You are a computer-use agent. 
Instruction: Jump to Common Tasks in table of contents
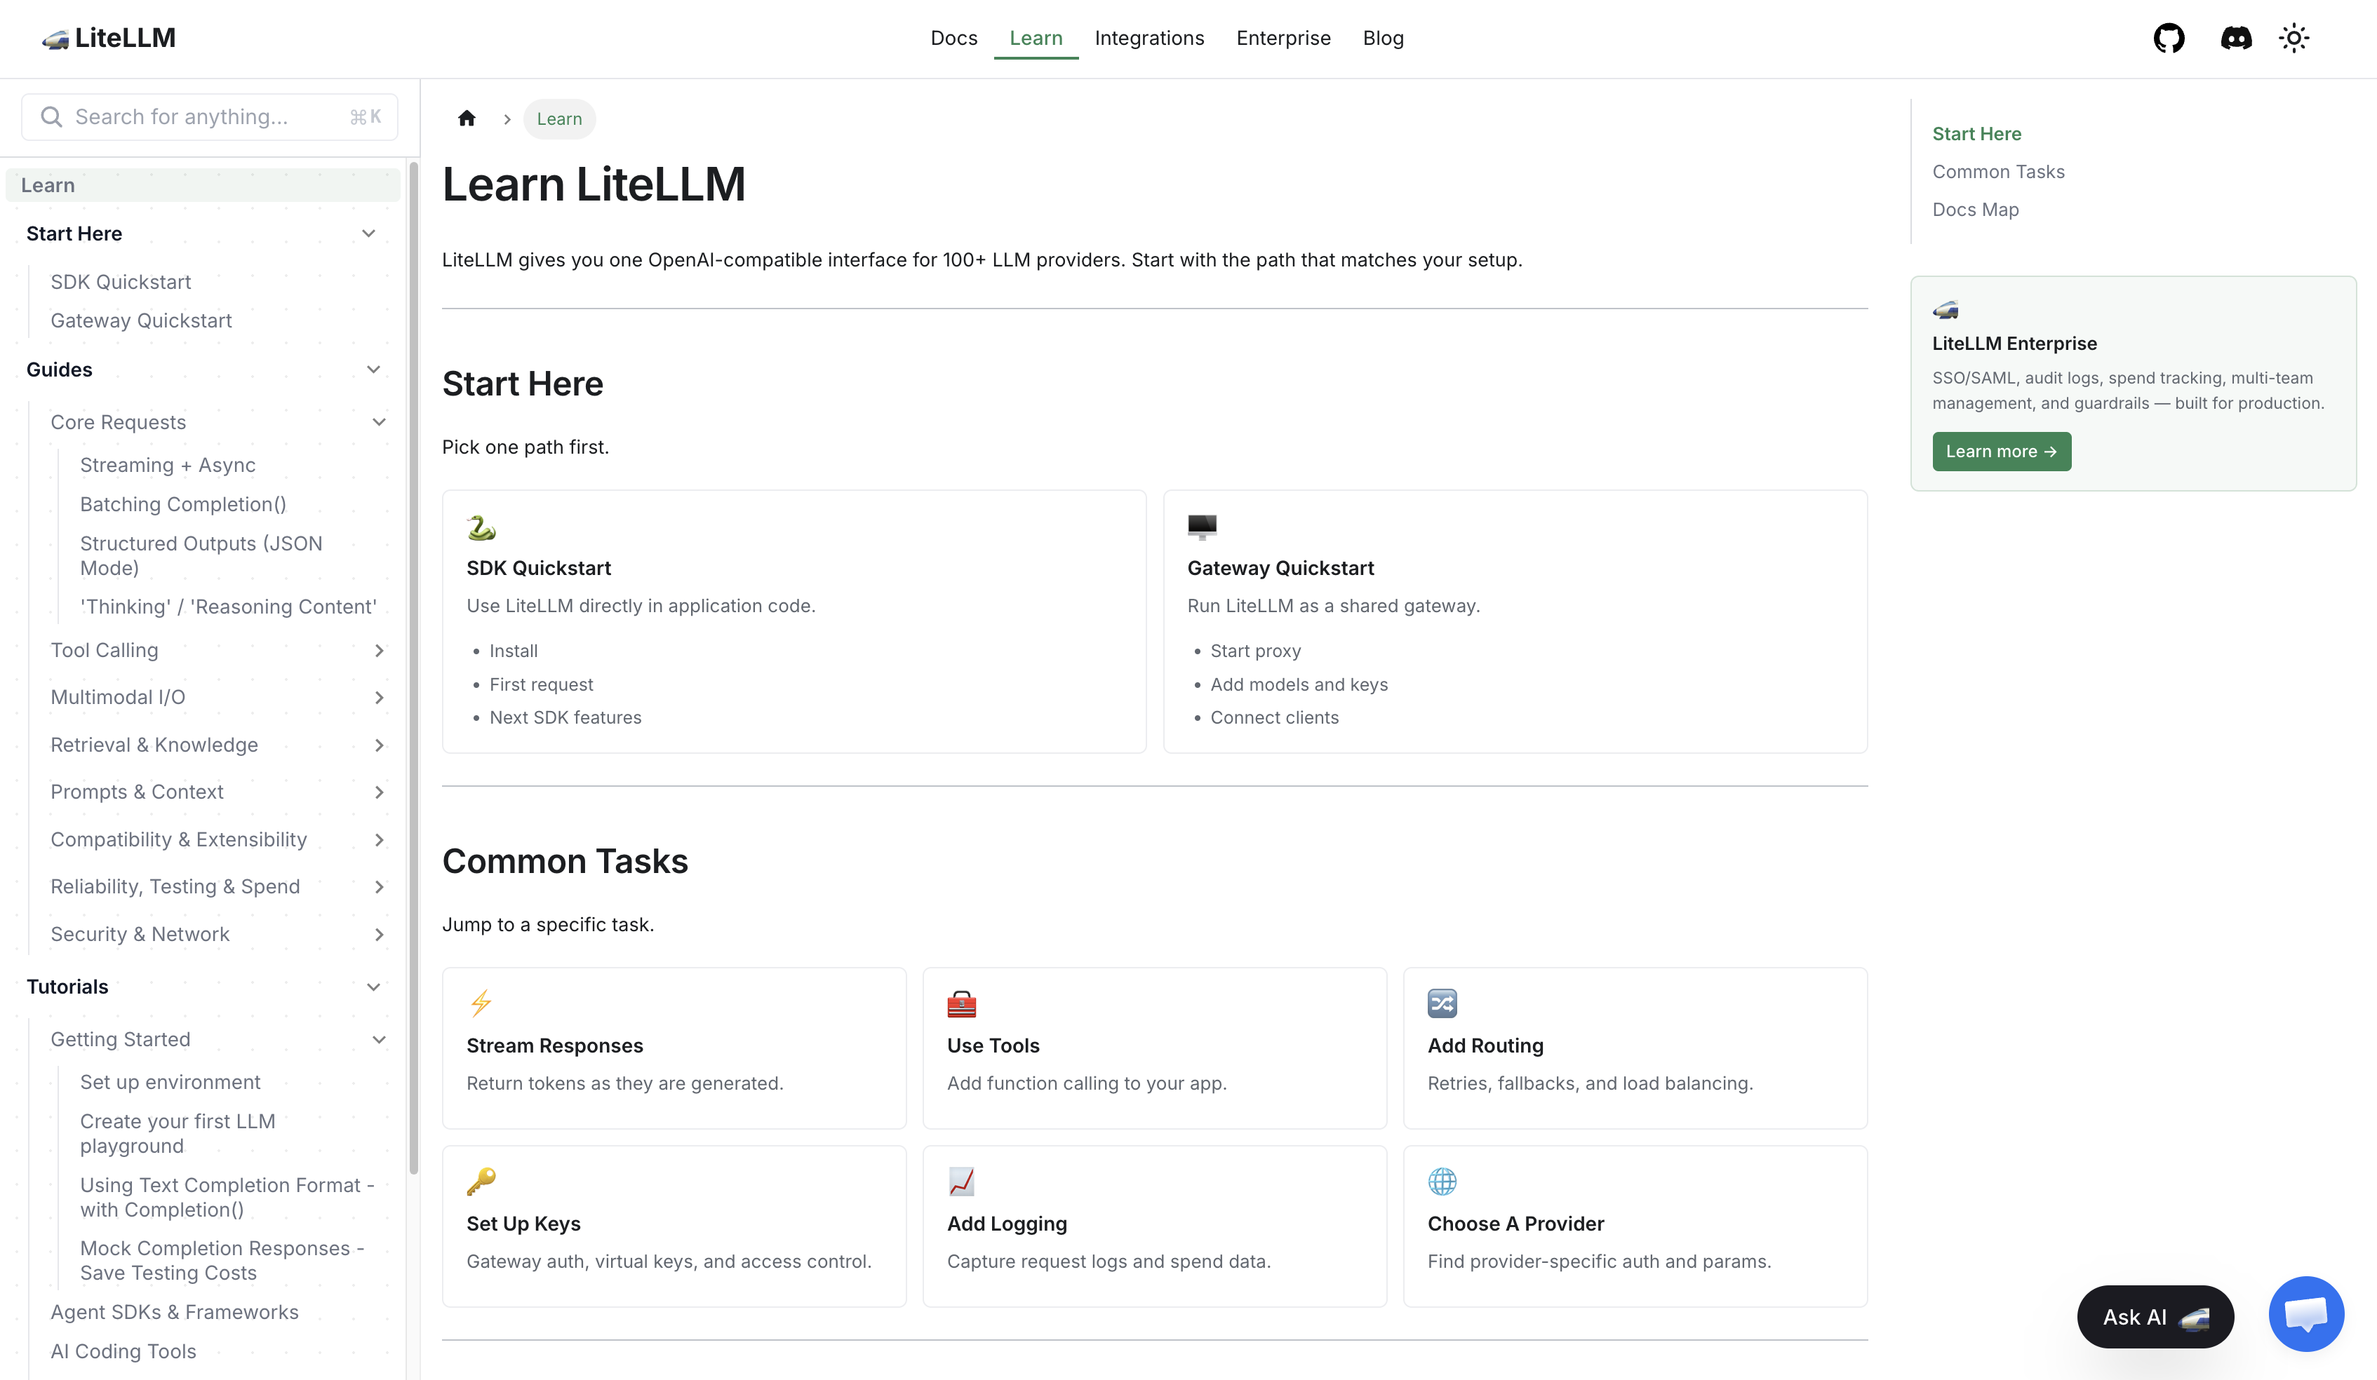click(x=1998, y=172)
